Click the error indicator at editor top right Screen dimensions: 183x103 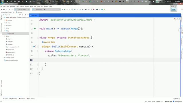(175, 19)
